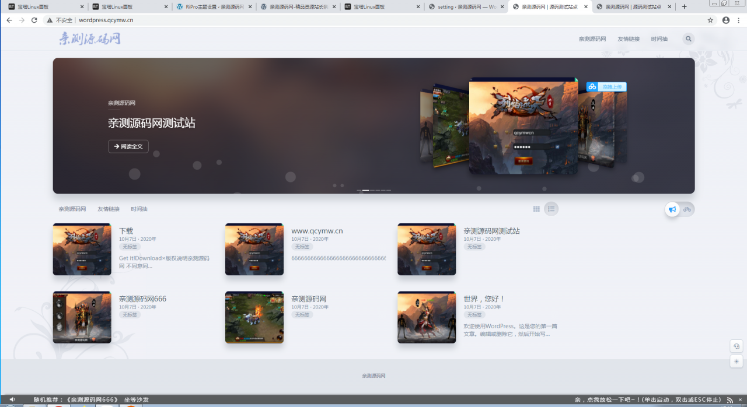Click the banner title 亲测源码网测试站
Viewport: 747px width, 407px height.
[152, 123]
